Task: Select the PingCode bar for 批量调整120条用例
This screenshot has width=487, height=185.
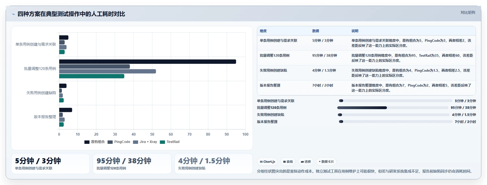Action: pyautogui.click(x=94, y=67)
